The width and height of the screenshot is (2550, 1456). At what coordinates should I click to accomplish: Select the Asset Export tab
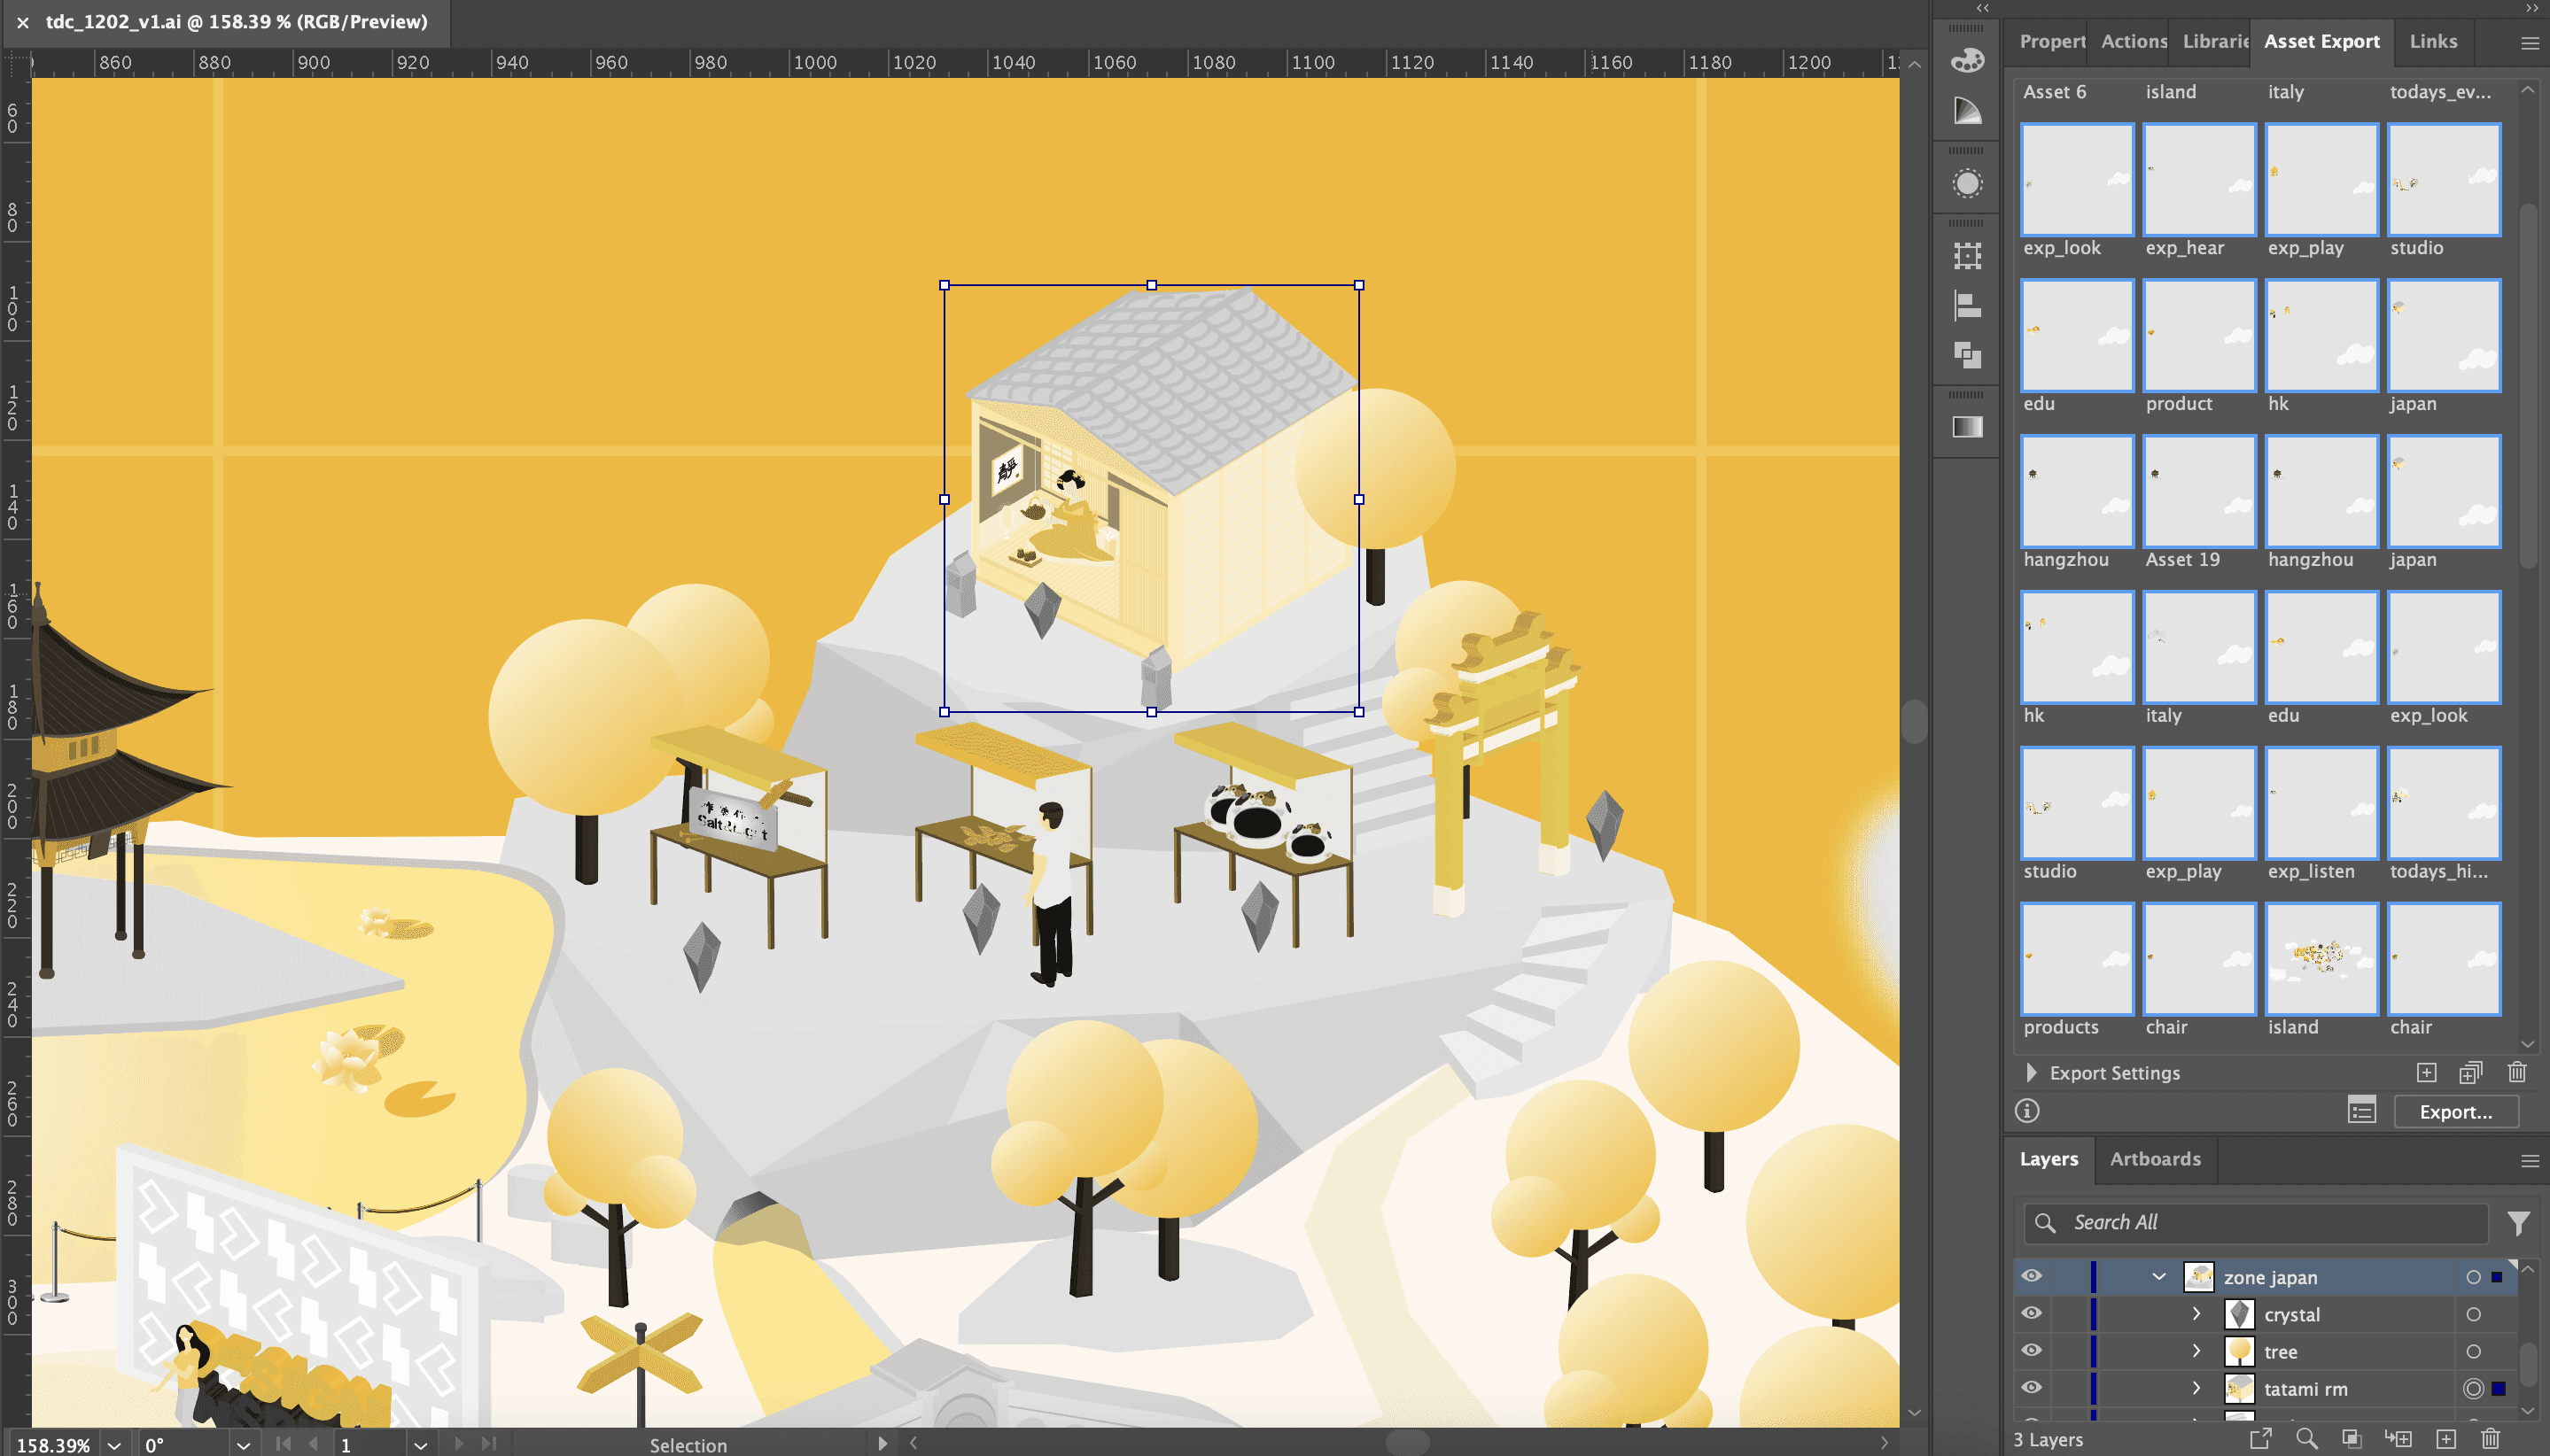click(x=2321, y=42)
